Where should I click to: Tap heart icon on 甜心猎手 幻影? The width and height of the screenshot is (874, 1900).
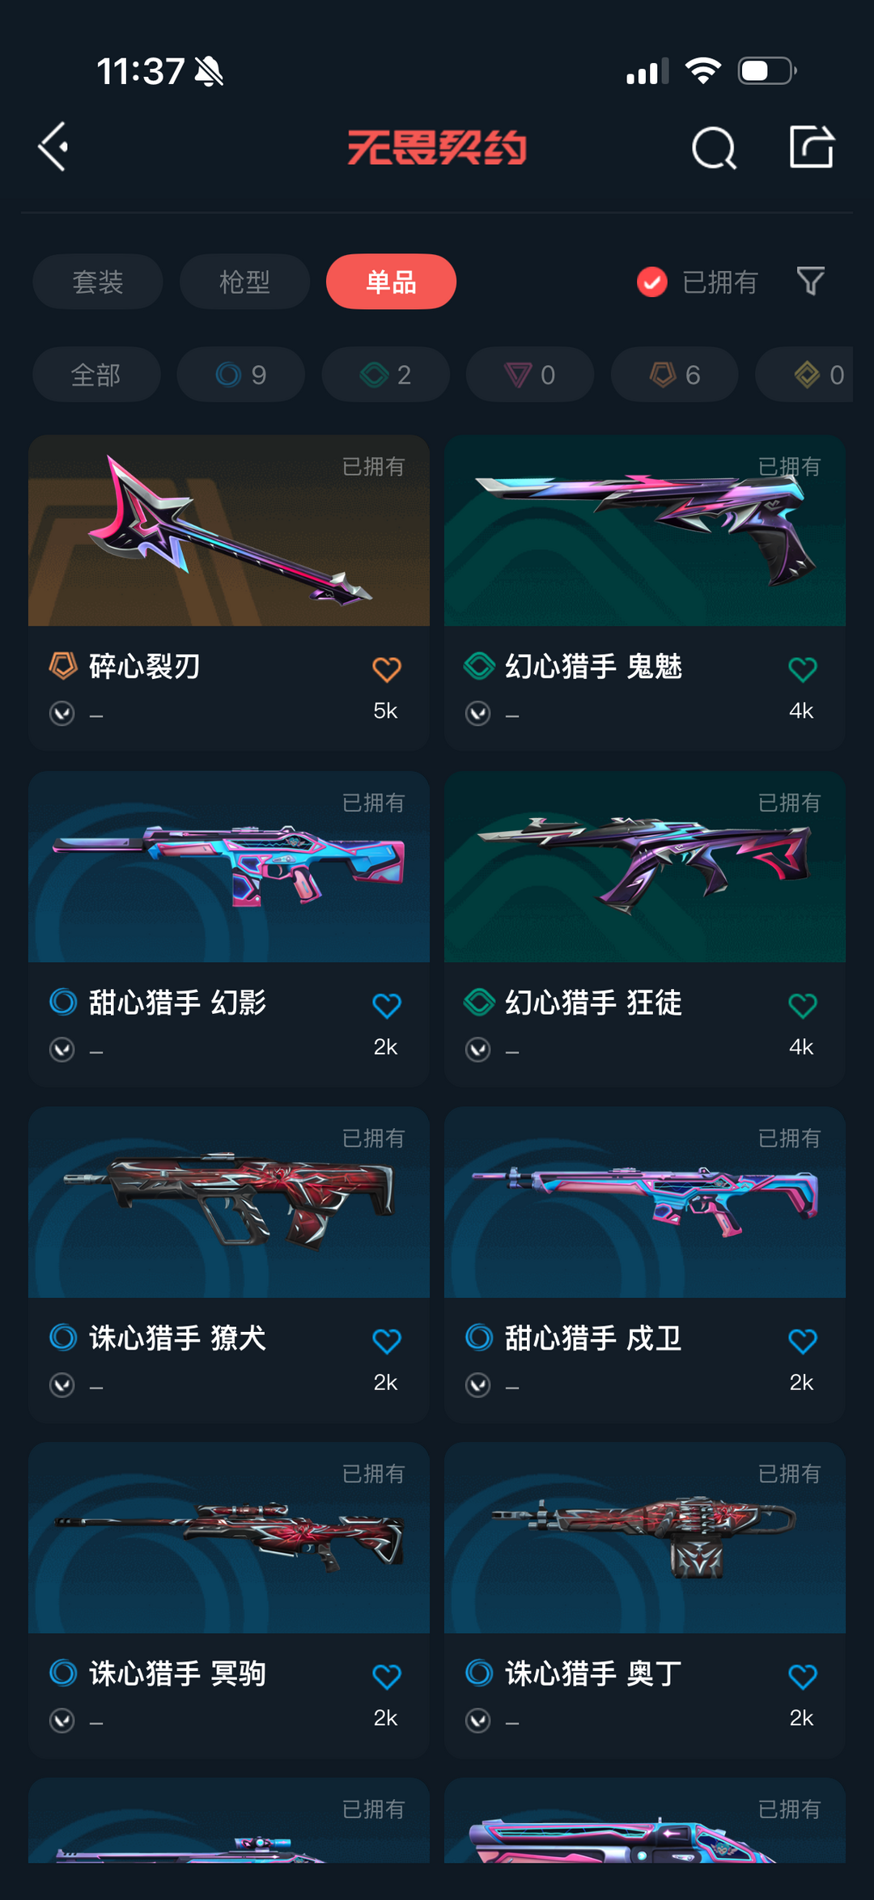pos(386,1005)
